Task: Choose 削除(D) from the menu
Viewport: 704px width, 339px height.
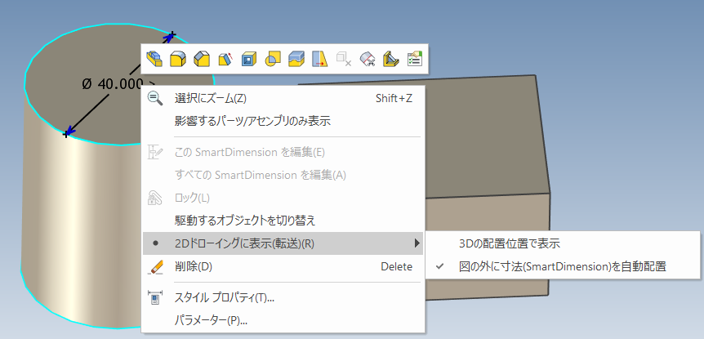Action: click(283, 267)
